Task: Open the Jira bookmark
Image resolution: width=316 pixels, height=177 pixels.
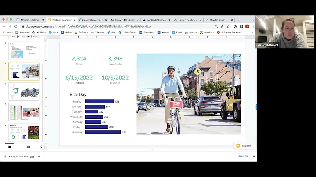Action: click(111, 32)
